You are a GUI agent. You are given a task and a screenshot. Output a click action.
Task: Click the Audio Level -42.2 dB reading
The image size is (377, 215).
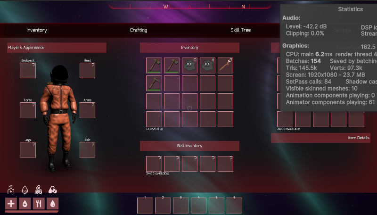[x=306, y=26]
